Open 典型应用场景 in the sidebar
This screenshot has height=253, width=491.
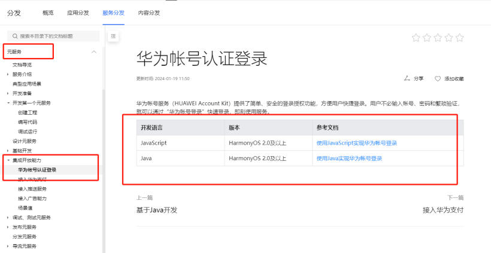click(x=27, y=84)
